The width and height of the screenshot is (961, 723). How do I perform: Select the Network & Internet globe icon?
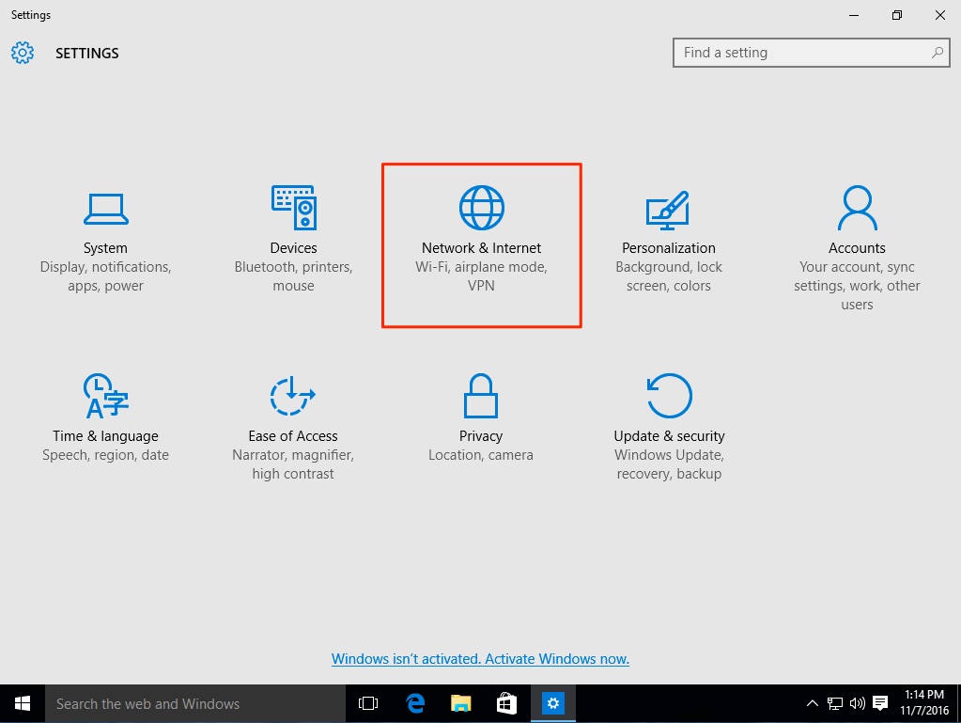481,208
